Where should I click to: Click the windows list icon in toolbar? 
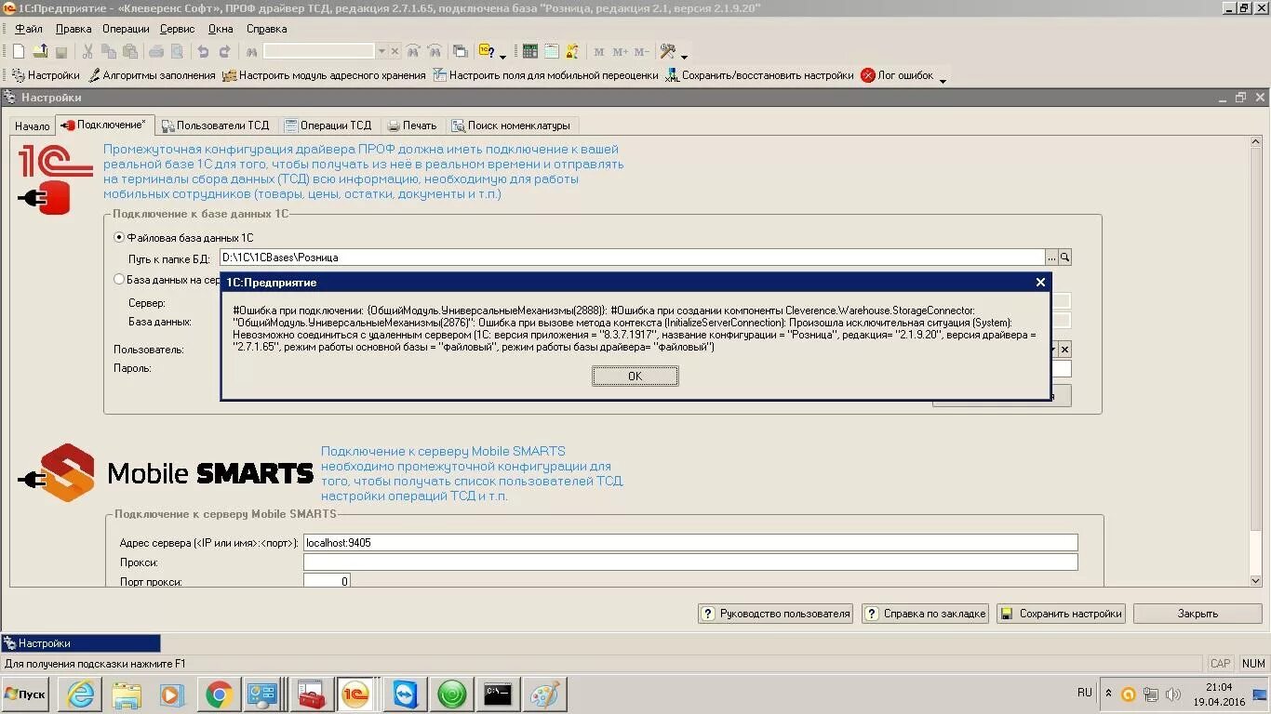pyautogui.click(x=460, y=51)
